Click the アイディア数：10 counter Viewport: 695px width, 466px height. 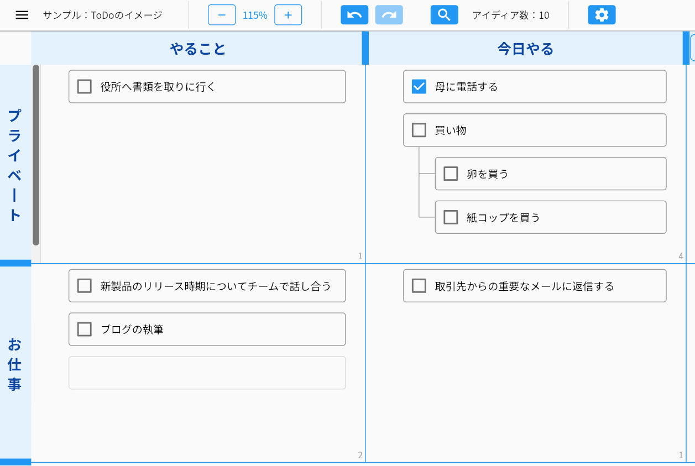coord(511,15)
